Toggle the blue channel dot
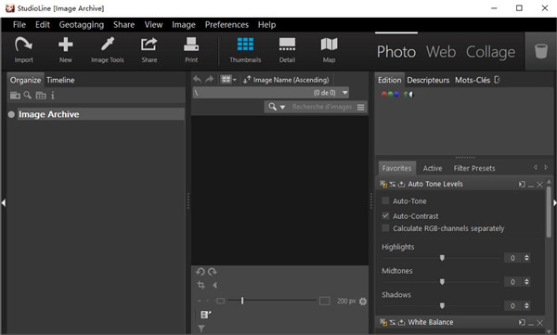The width and height of the screenshot is (557, 335). 396,94
